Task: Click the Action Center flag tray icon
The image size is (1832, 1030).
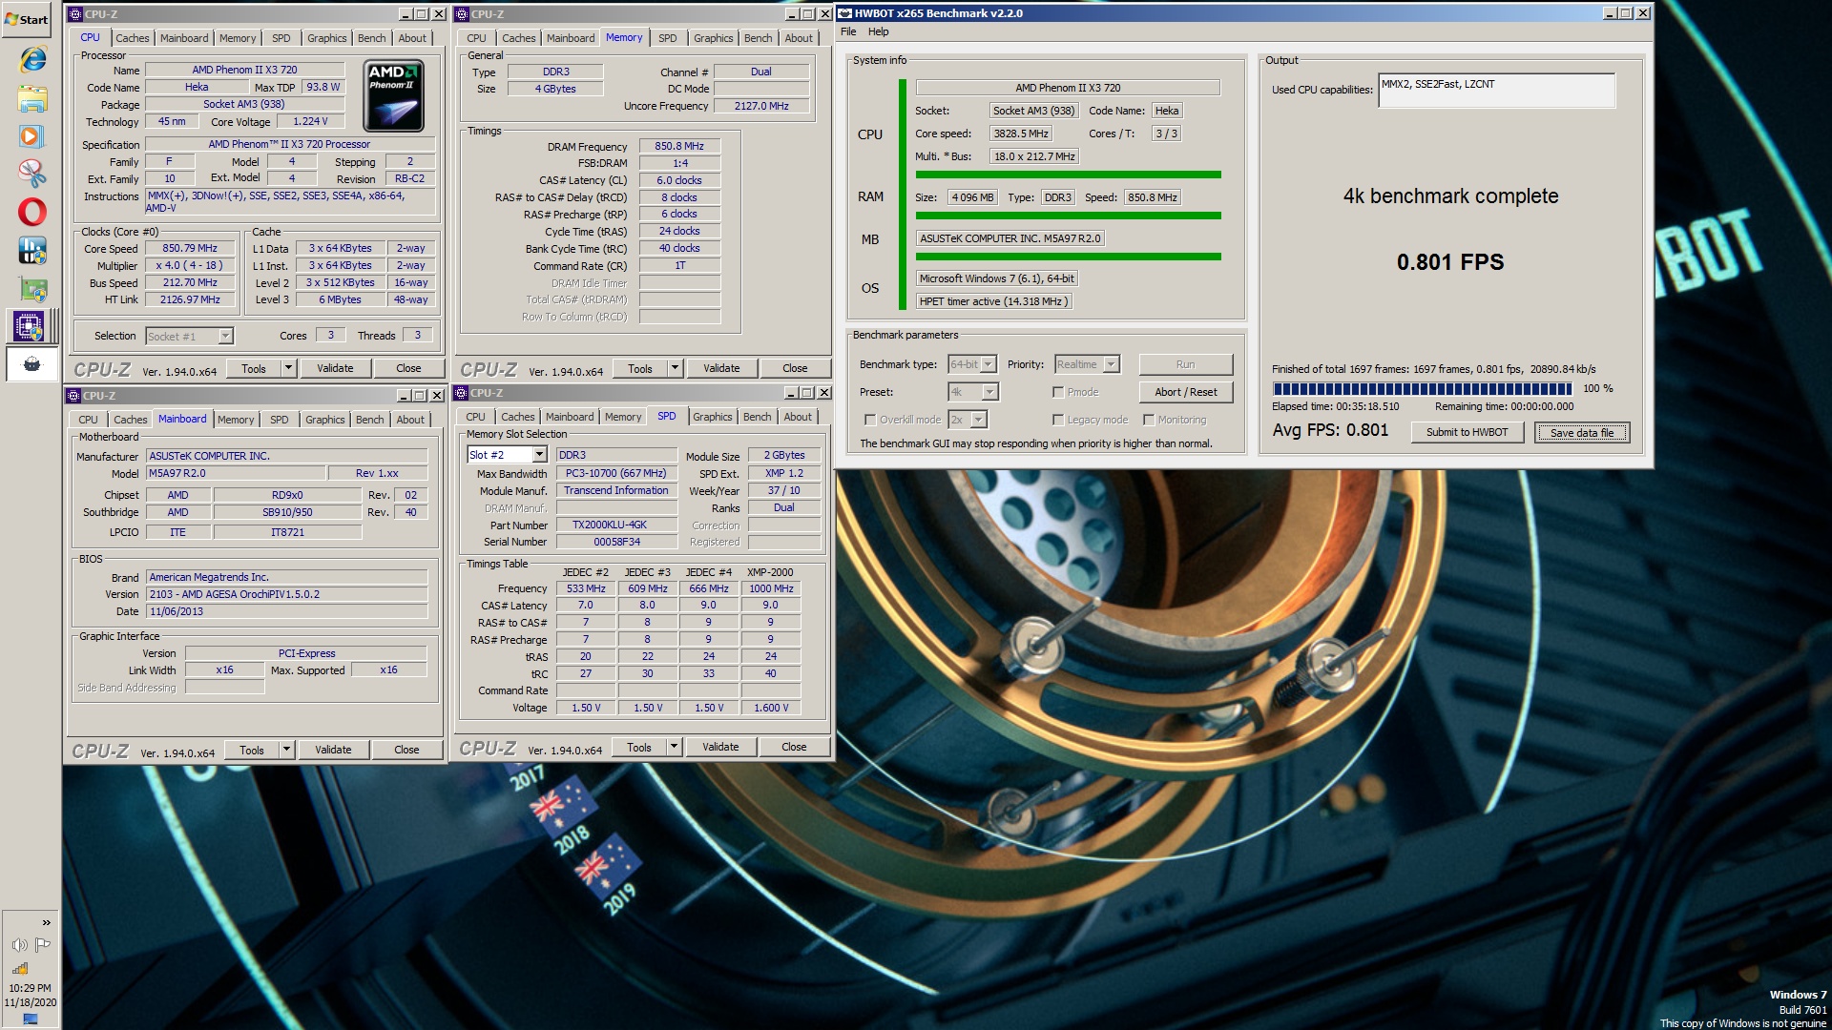Action: (43, 945)
